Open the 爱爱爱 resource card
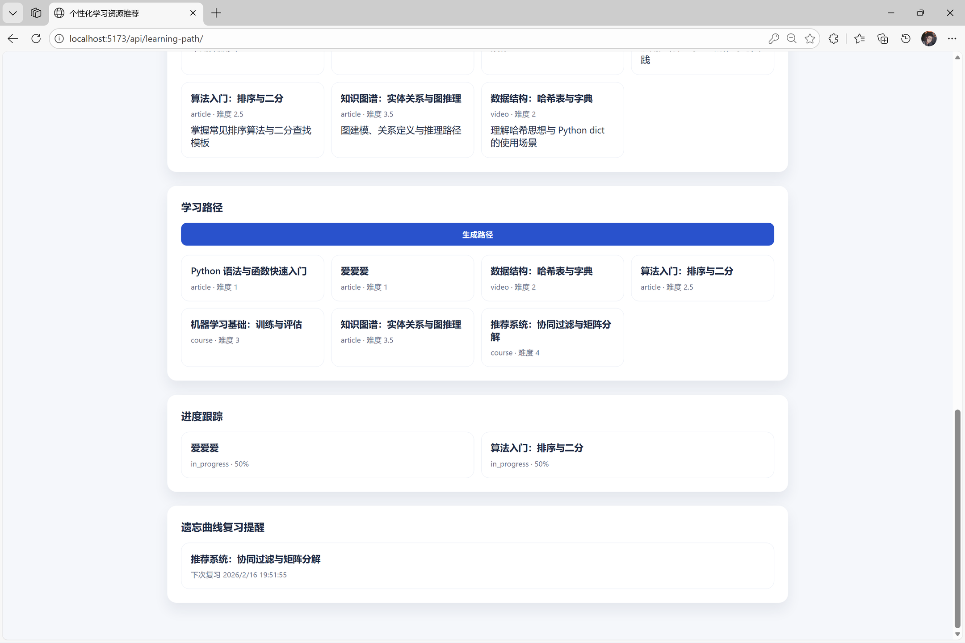Viewport: 965px width, 643px height. (x=402, y=278)
